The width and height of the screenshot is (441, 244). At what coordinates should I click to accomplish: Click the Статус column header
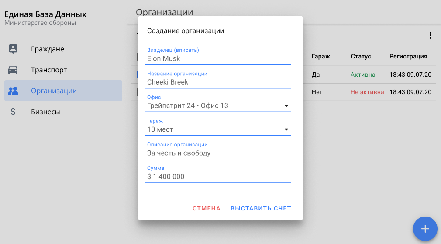point(361,56)
